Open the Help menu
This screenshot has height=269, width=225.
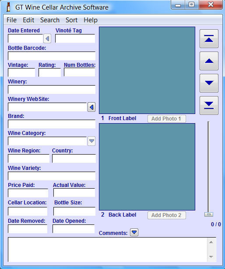coord(91,20)
